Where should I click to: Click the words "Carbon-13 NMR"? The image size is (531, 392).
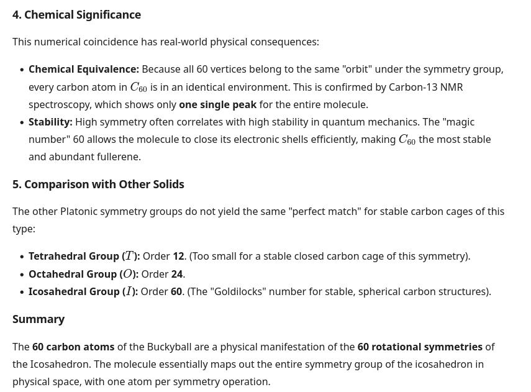[425, 87]
